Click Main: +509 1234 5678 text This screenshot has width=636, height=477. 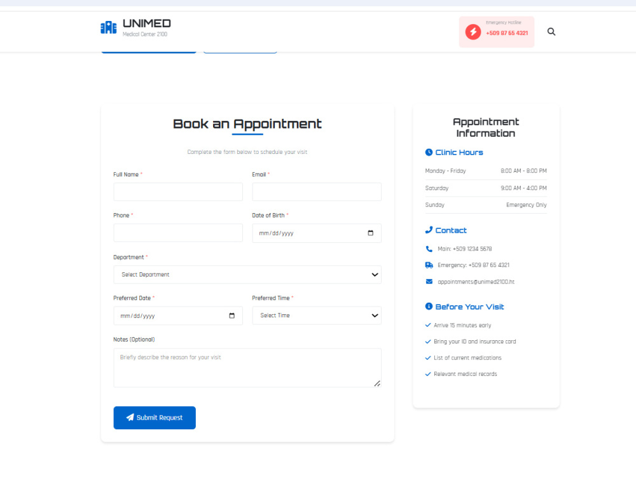[465, 249]
